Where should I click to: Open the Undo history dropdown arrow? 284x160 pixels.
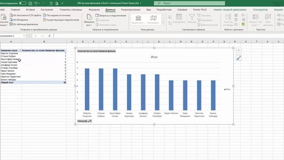(x=39, y=3)
